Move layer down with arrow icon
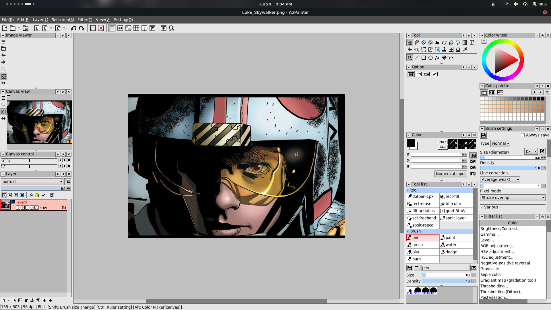This screenshot has height=310, width=551. click(x=50, y=301)
